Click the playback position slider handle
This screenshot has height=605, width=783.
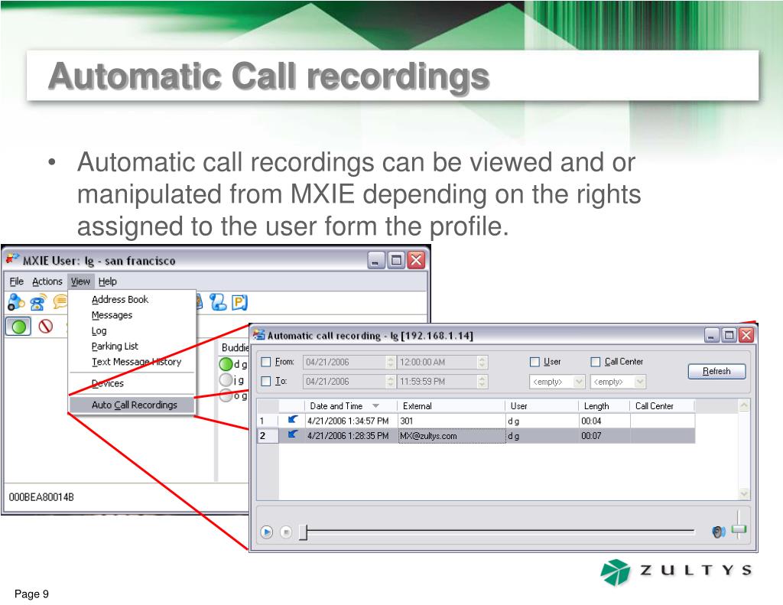pos(303,532)
